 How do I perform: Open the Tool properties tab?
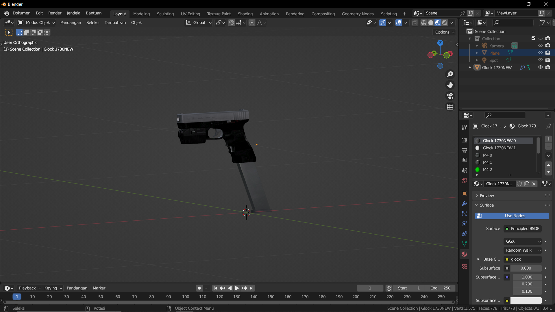(x=464, y=127)
